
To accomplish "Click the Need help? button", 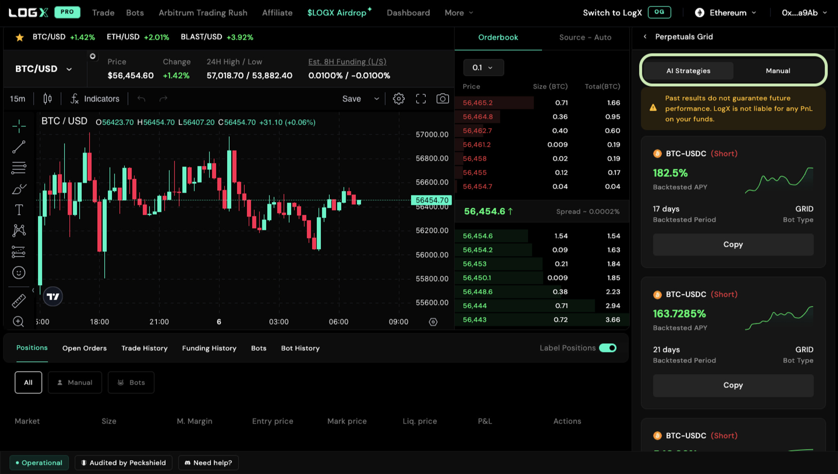I will (x=208, y=463).
